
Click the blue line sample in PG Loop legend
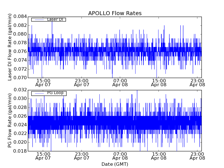tap(39, 94)
